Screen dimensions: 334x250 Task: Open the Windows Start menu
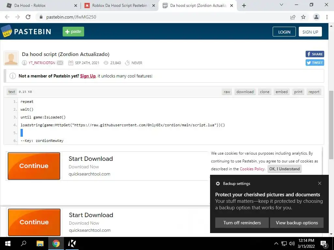[8, 243]
